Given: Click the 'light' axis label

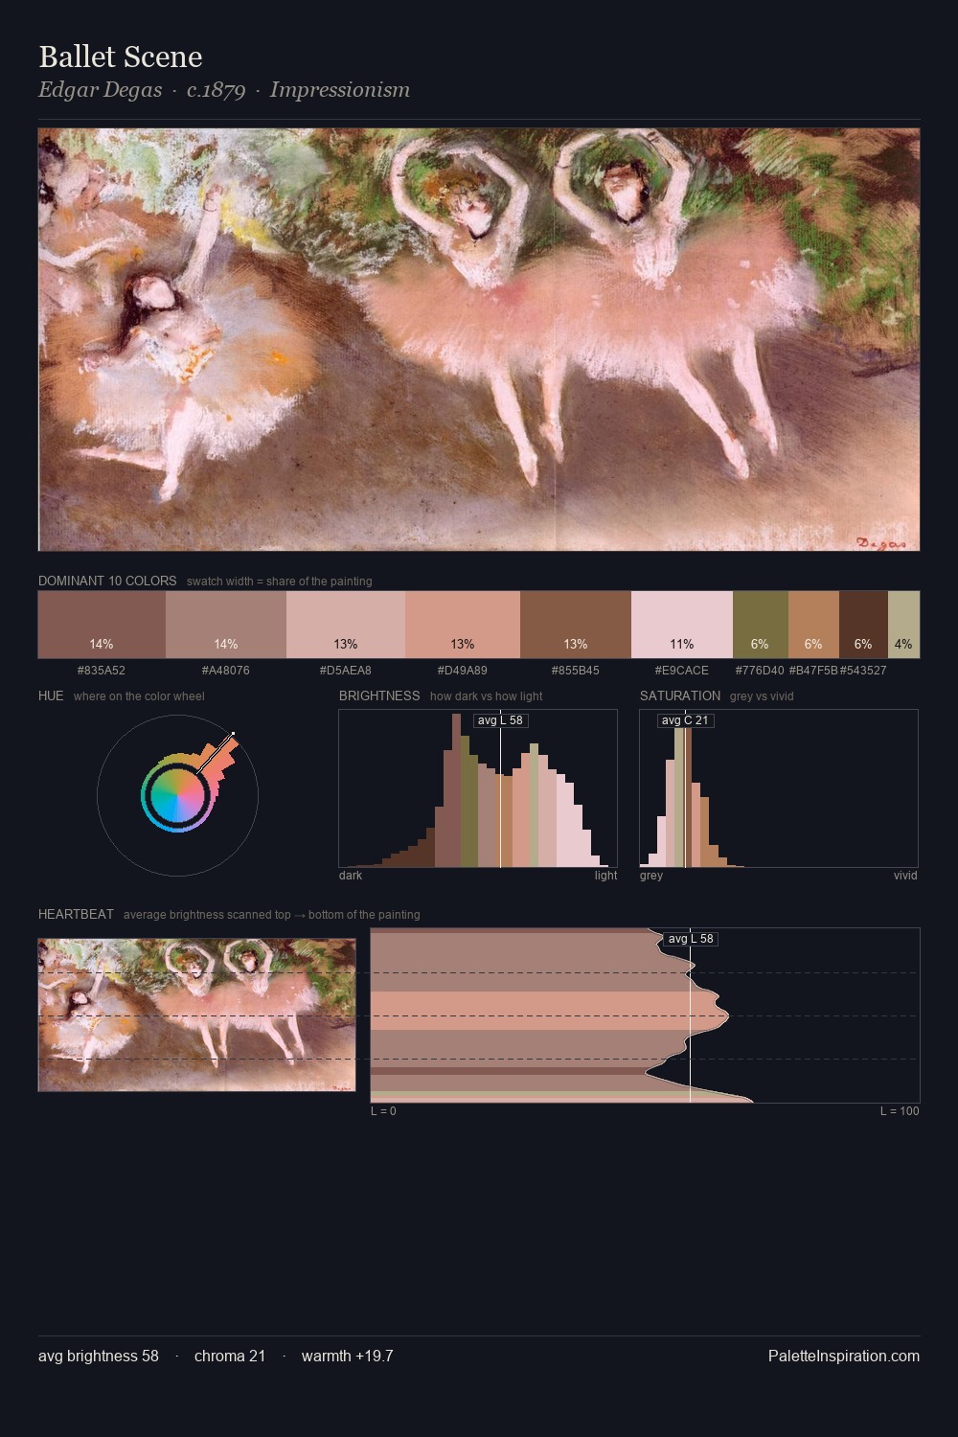Looking at the screenshot, I should [x=606, y=876].
